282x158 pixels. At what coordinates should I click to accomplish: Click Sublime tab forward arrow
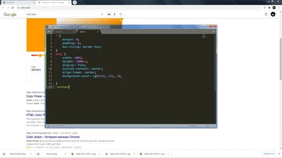coord(50,32)
